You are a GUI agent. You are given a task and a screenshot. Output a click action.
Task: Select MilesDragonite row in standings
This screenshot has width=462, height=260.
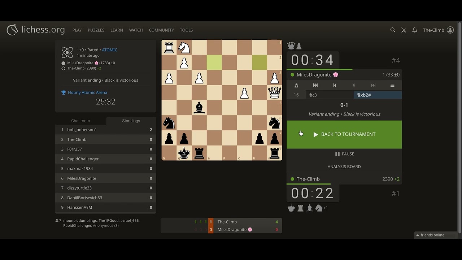[106, 178]
